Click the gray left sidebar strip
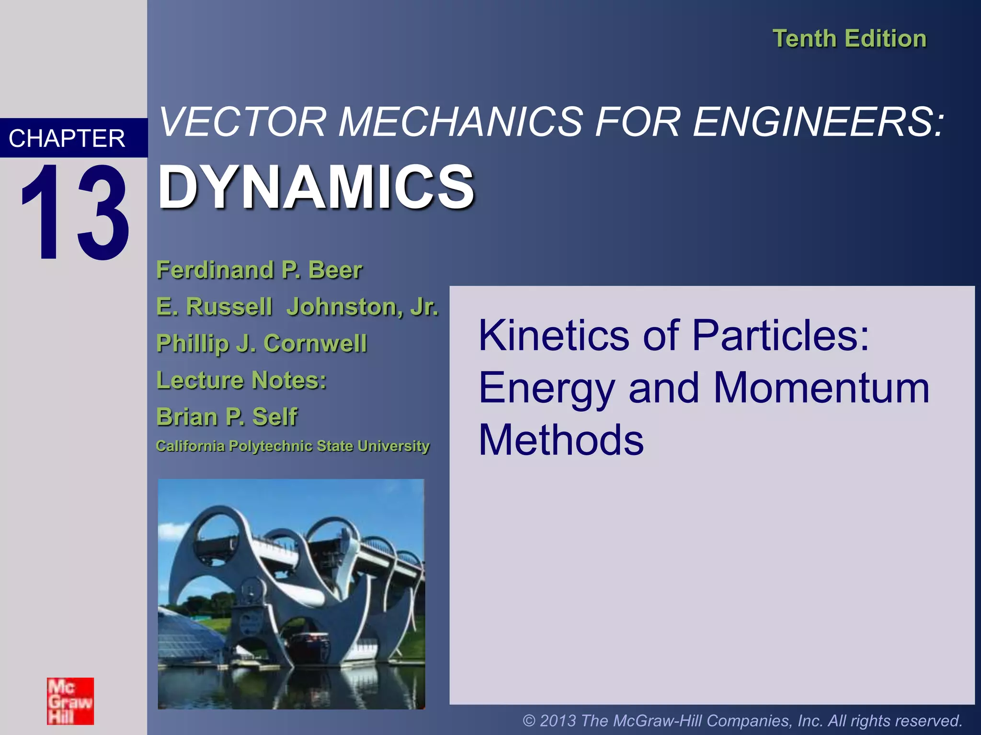 [72, 455]
